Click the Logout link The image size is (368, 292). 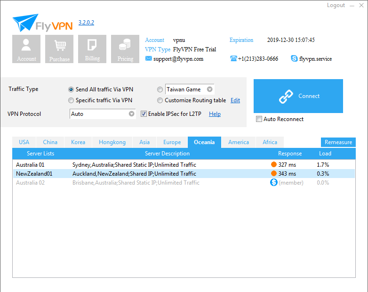click(x=336, y=5)
